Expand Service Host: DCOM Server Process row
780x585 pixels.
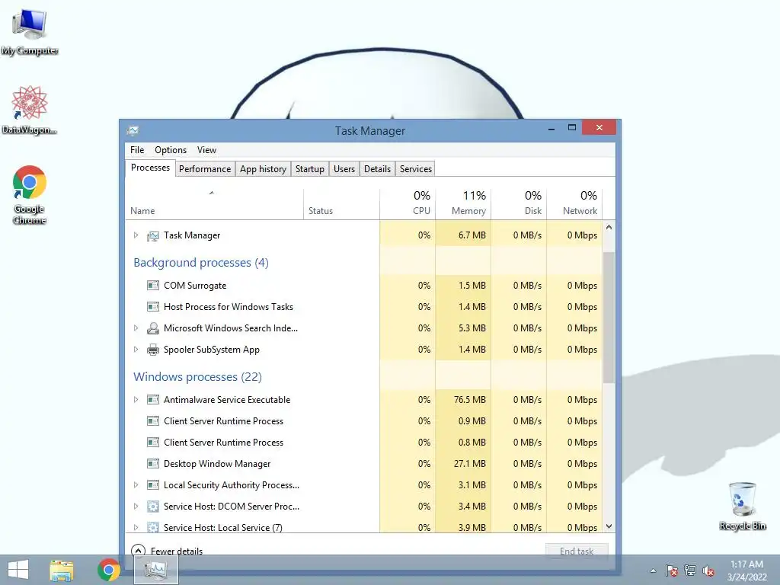136,507
